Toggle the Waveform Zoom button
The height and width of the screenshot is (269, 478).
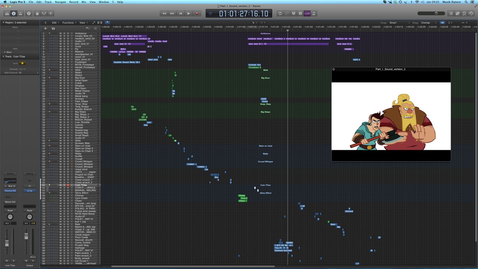(x=442, y=23)
